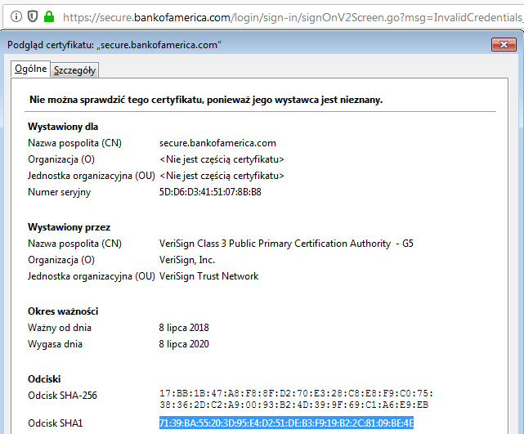Click valid-from date 8 lipca 2018
The height and width of the screenshot is (434, 524).
coord(184,328)
